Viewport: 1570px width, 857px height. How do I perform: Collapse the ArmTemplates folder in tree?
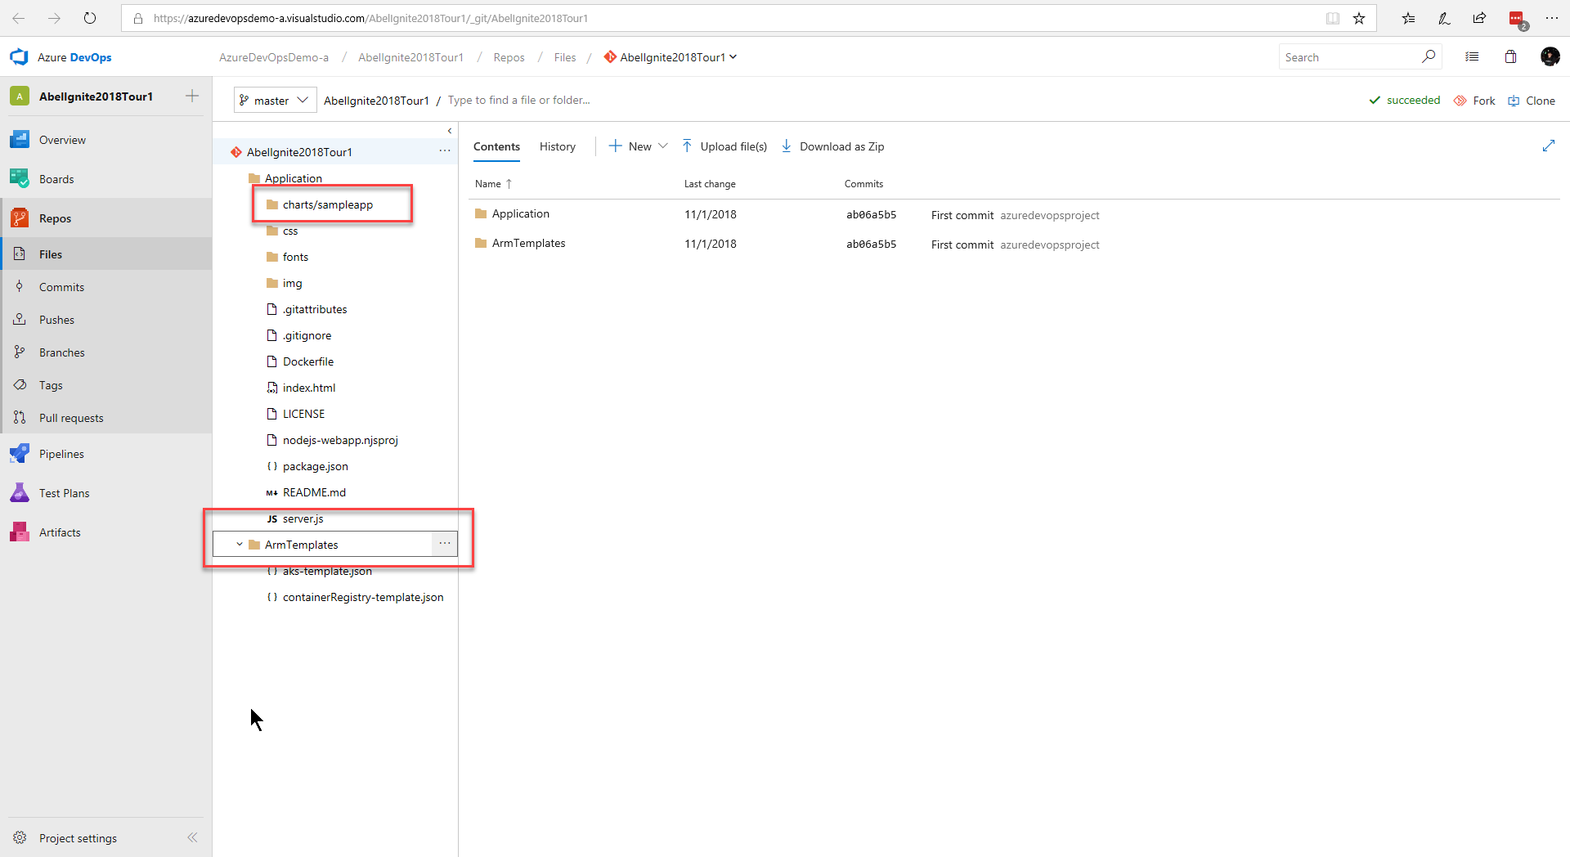[239, 545]
